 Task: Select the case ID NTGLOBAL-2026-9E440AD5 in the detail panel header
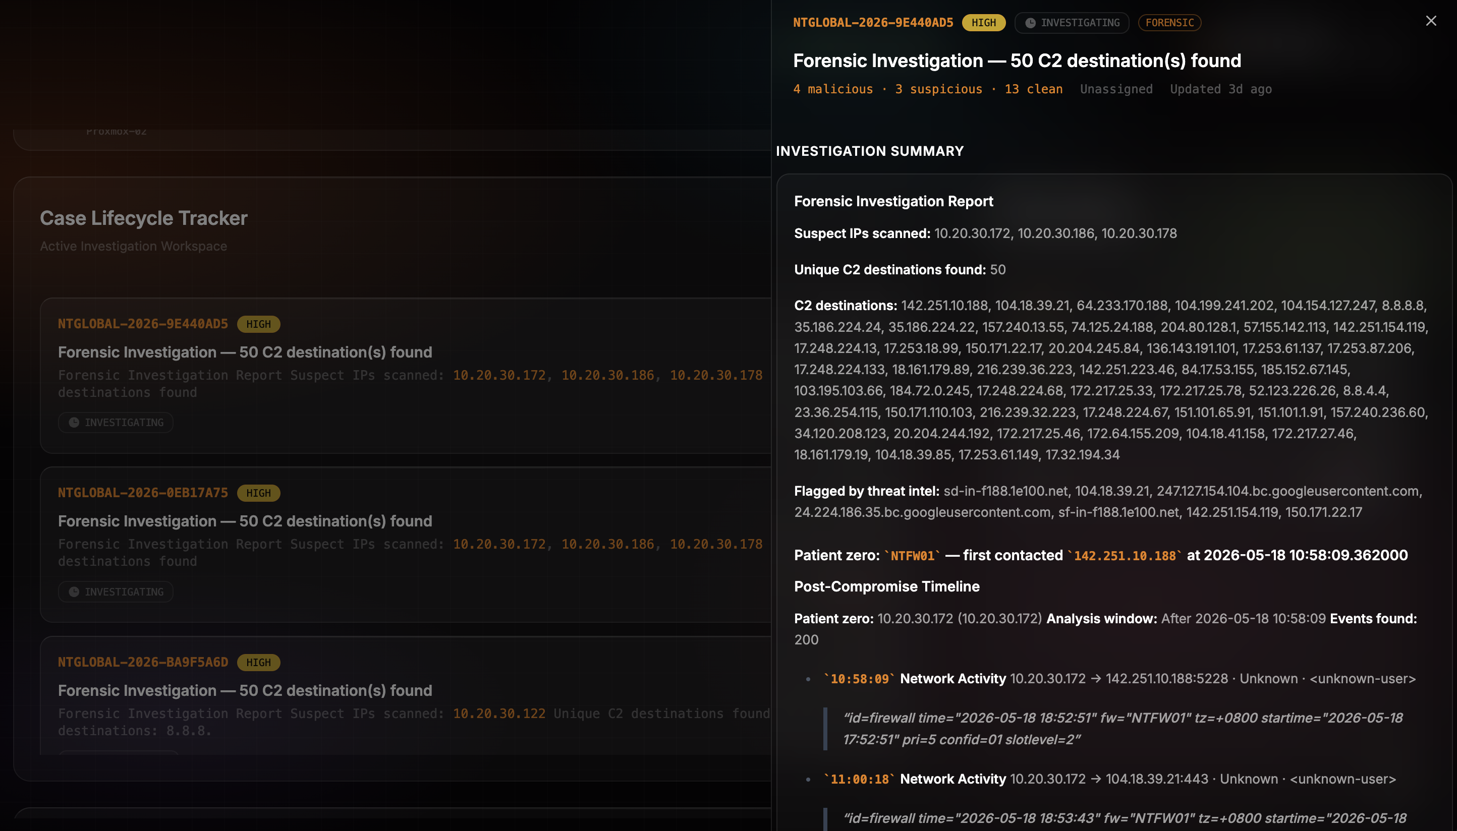point(873,23)
